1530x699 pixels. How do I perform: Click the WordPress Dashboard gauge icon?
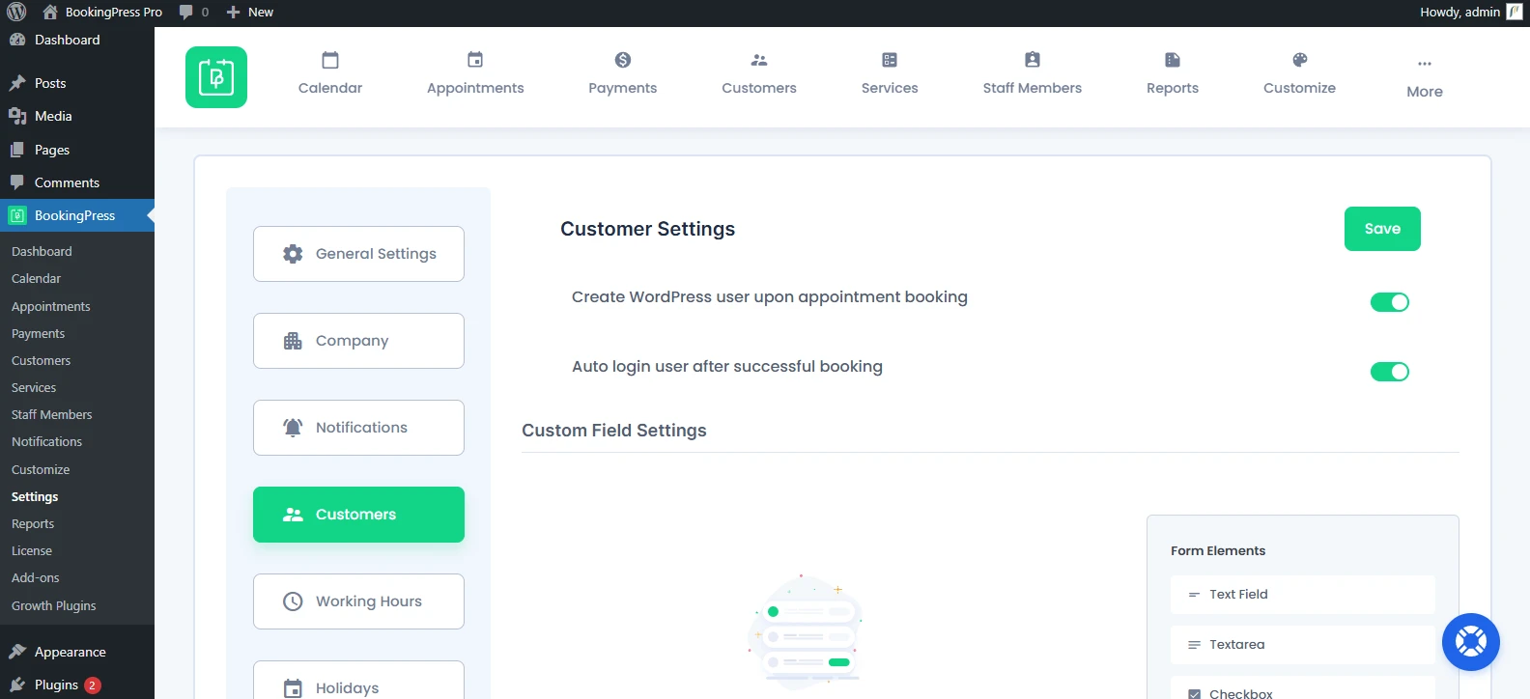17,40
